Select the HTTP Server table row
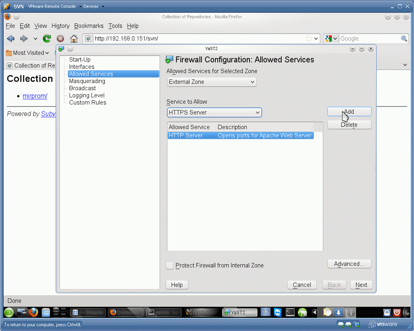Screen dimensions: 414x331 (240, 135)
